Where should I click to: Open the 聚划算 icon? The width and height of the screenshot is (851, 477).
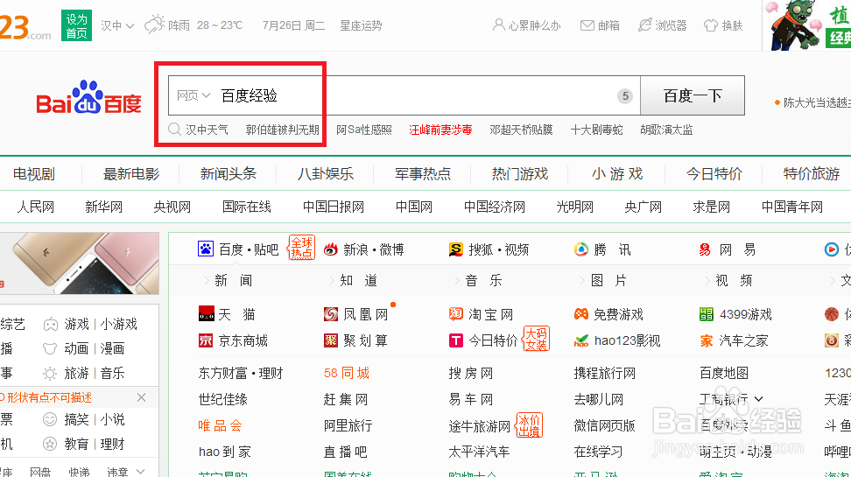[x=331, y=340]
